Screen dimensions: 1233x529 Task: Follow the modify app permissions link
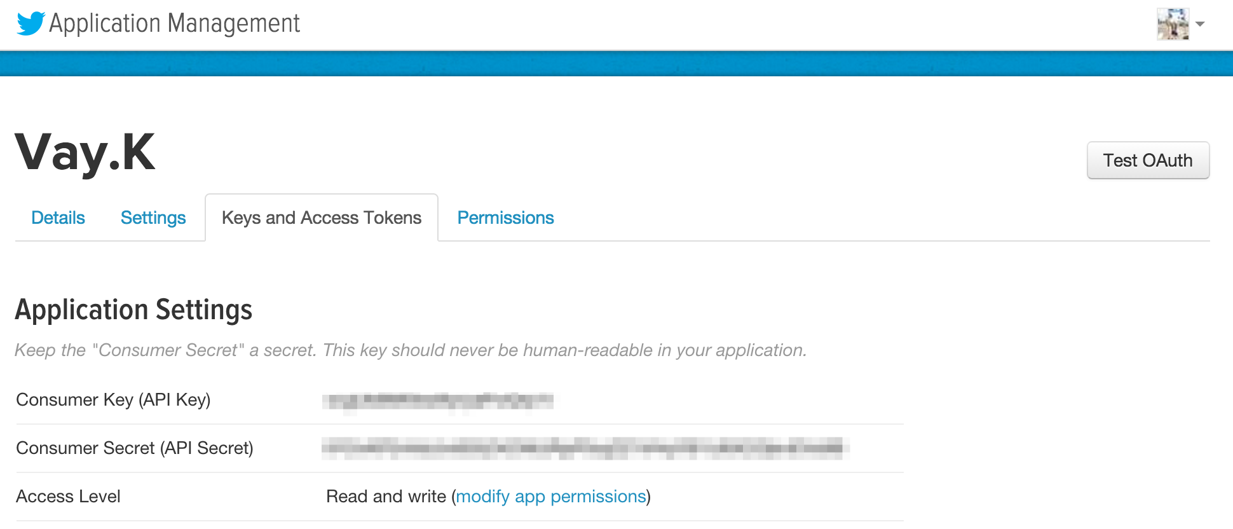pyautogui.click(x=551, y=497)
